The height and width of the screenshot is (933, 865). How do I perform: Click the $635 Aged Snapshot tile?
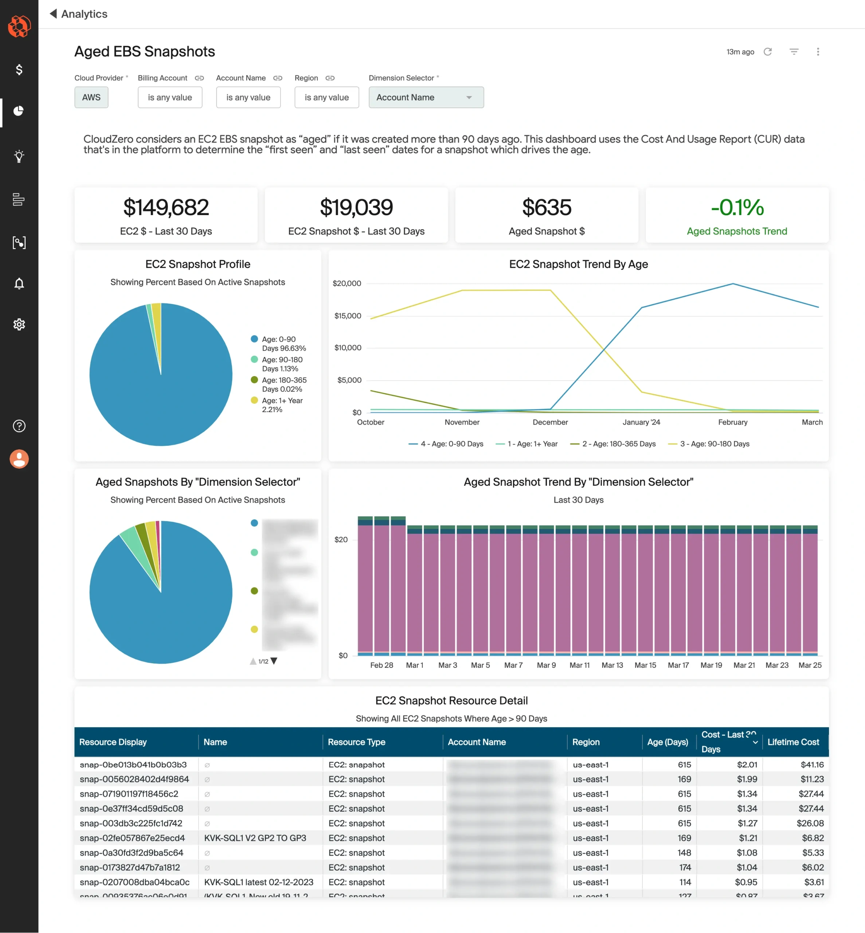[547, 215]
